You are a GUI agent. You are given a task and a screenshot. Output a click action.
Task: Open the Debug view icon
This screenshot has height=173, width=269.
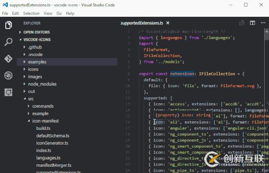pos(9,75)
